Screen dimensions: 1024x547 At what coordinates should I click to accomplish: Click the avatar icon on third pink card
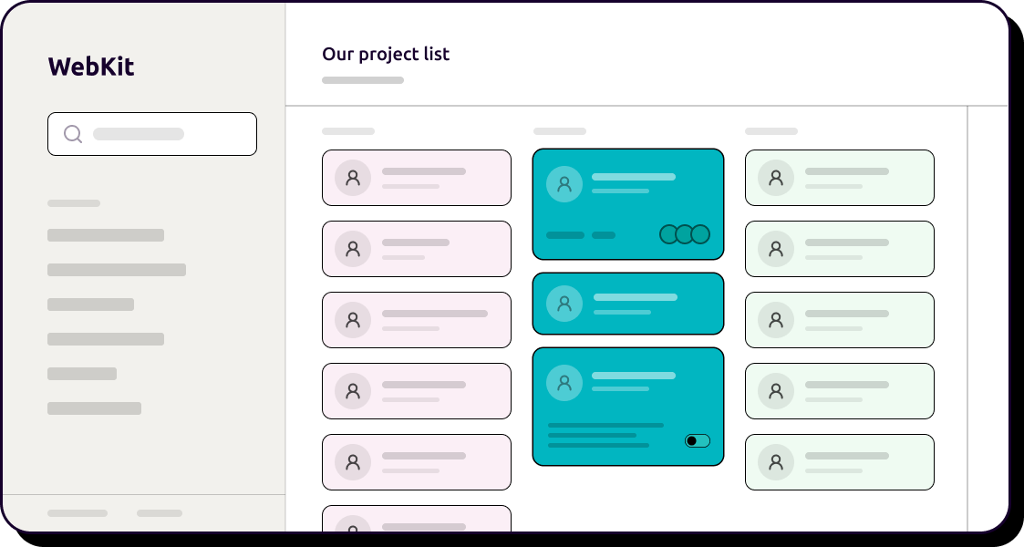(x=353, y=320)
